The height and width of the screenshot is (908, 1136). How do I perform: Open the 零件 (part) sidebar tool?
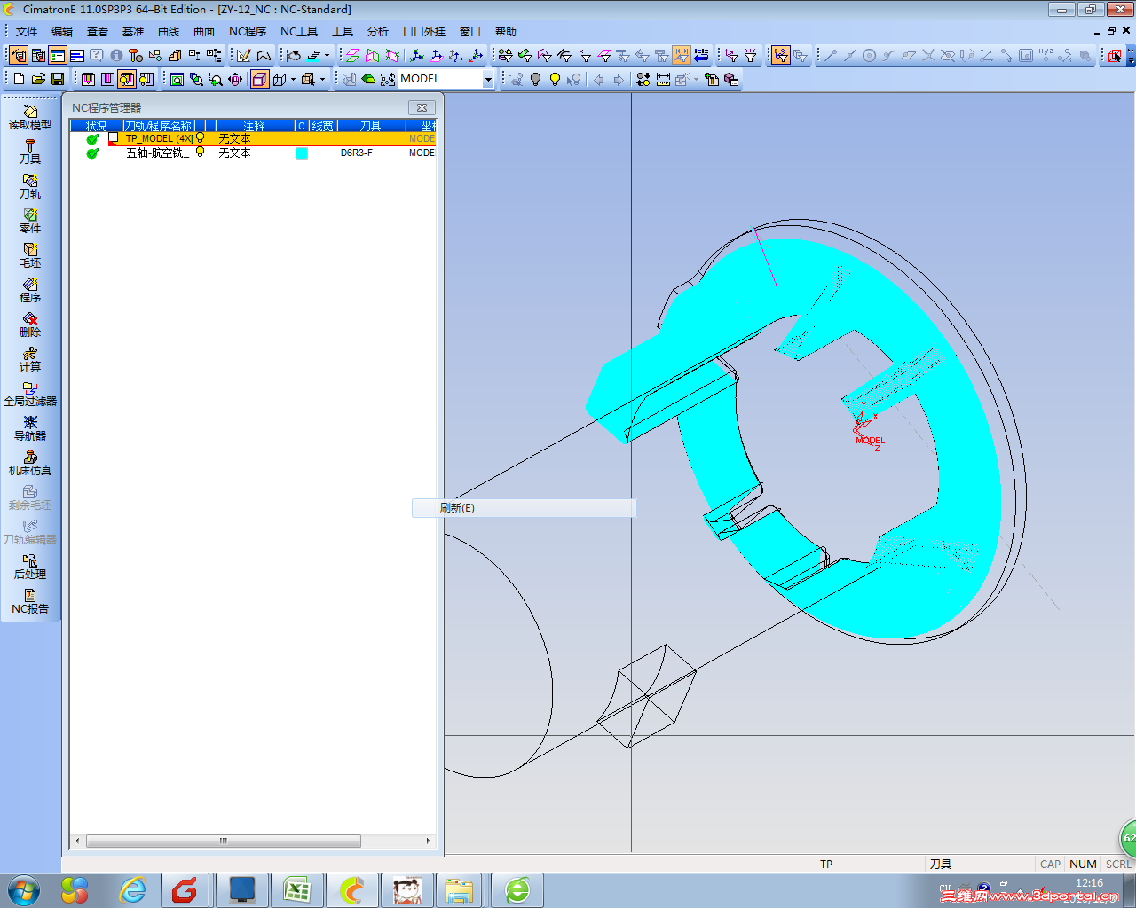pos(30,222)
